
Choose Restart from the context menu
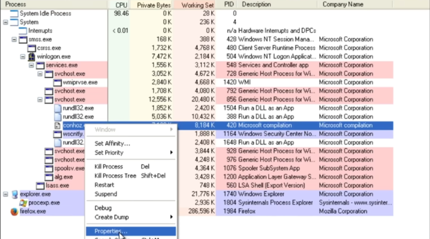tap(131, 185)
